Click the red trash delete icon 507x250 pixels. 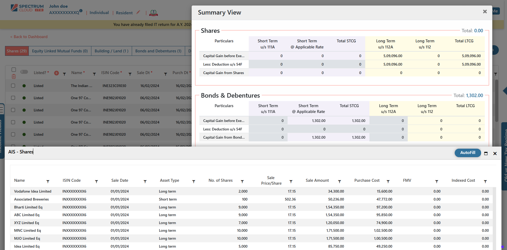click(14, 76)
